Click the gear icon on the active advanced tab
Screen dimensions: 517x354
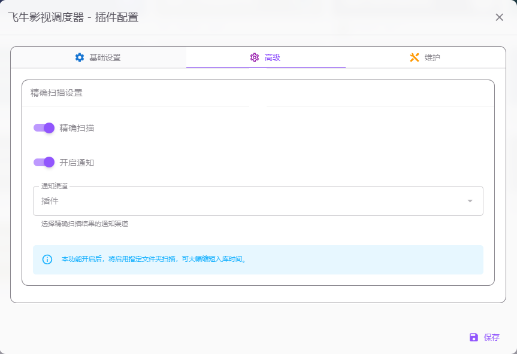tap(253, 57)
